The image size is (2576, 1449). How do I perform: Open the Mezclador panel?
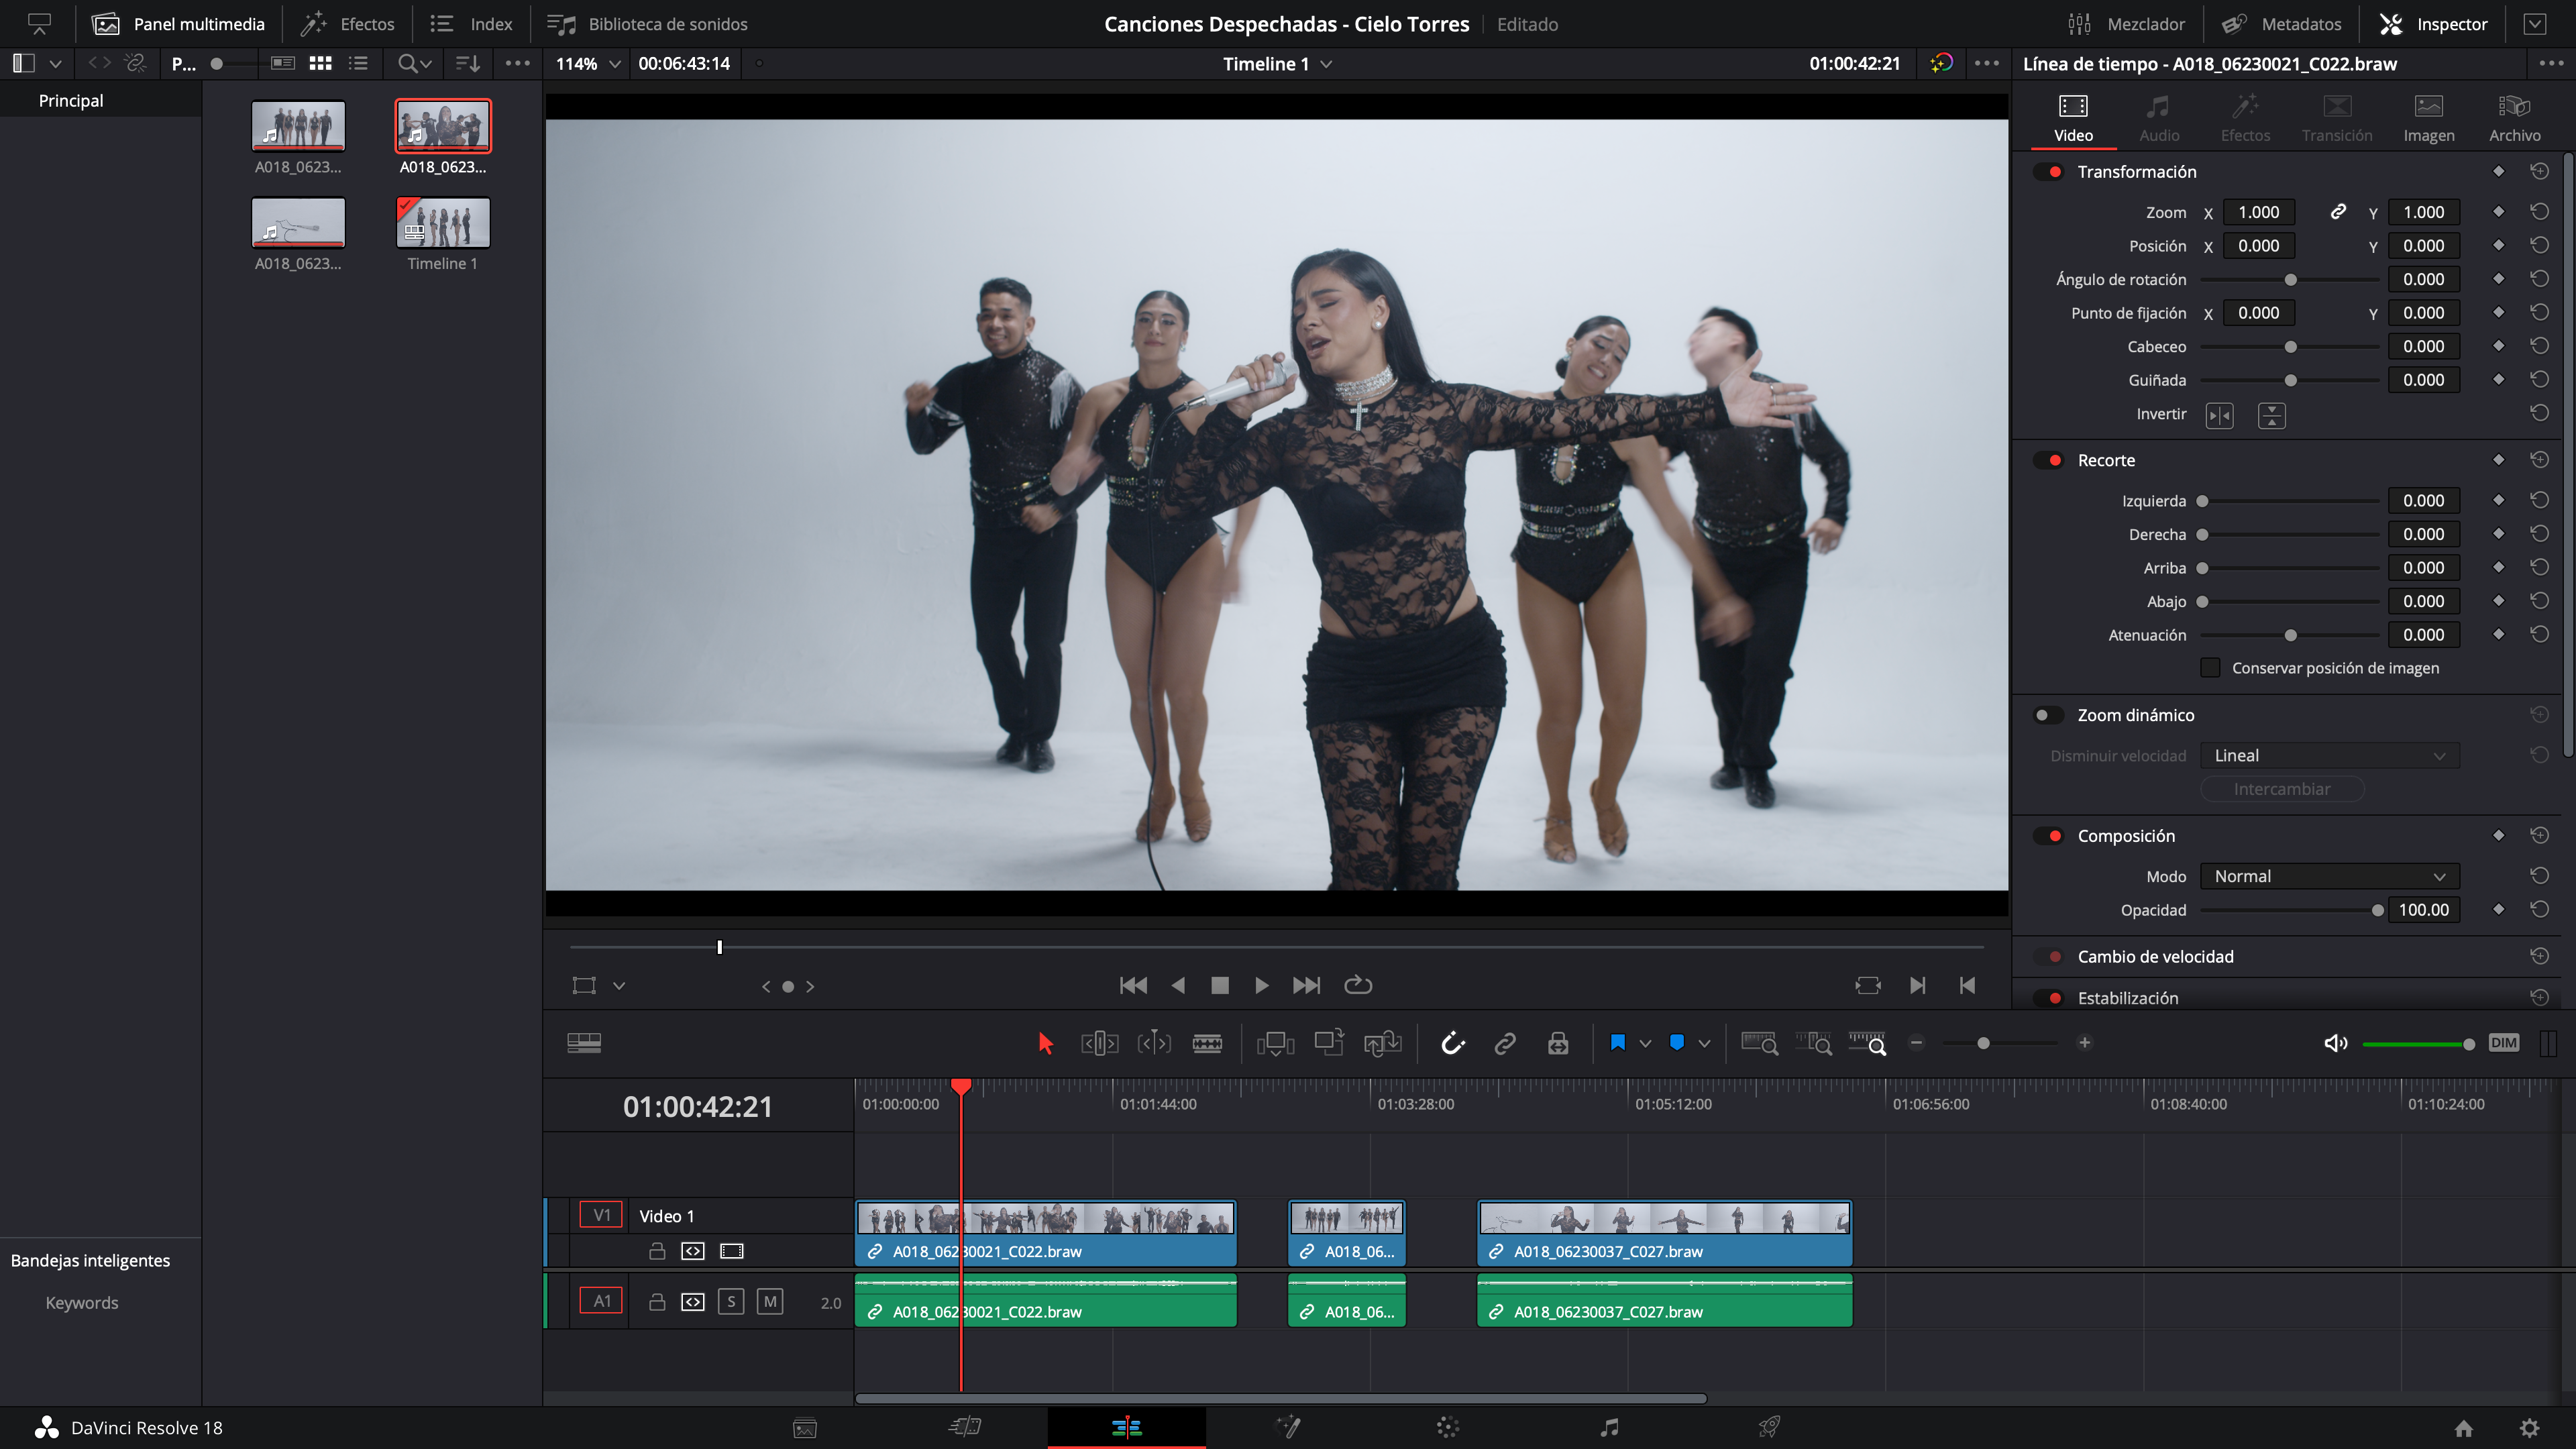(2126, 24)
